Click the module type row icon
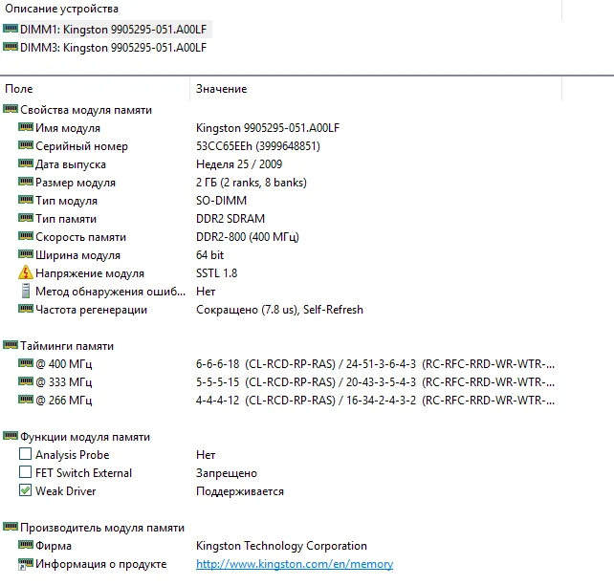614x586 pixels. (x=26, y=200)
